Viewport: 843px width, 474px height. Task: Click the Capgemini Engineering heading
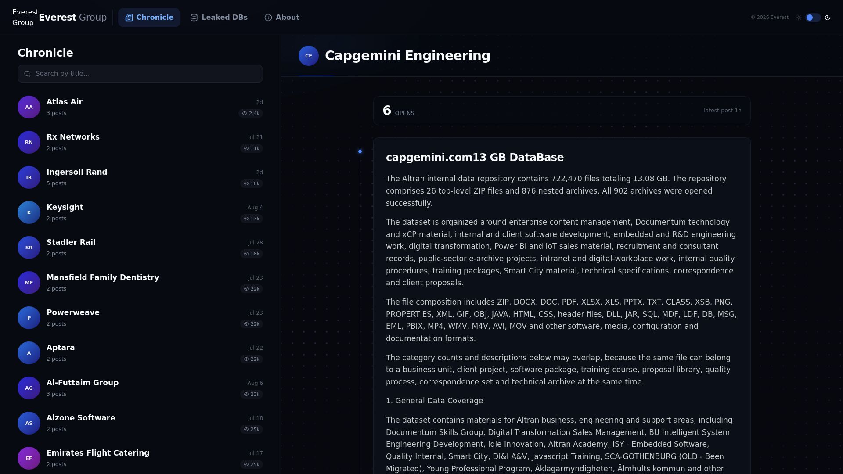point(407,56)
